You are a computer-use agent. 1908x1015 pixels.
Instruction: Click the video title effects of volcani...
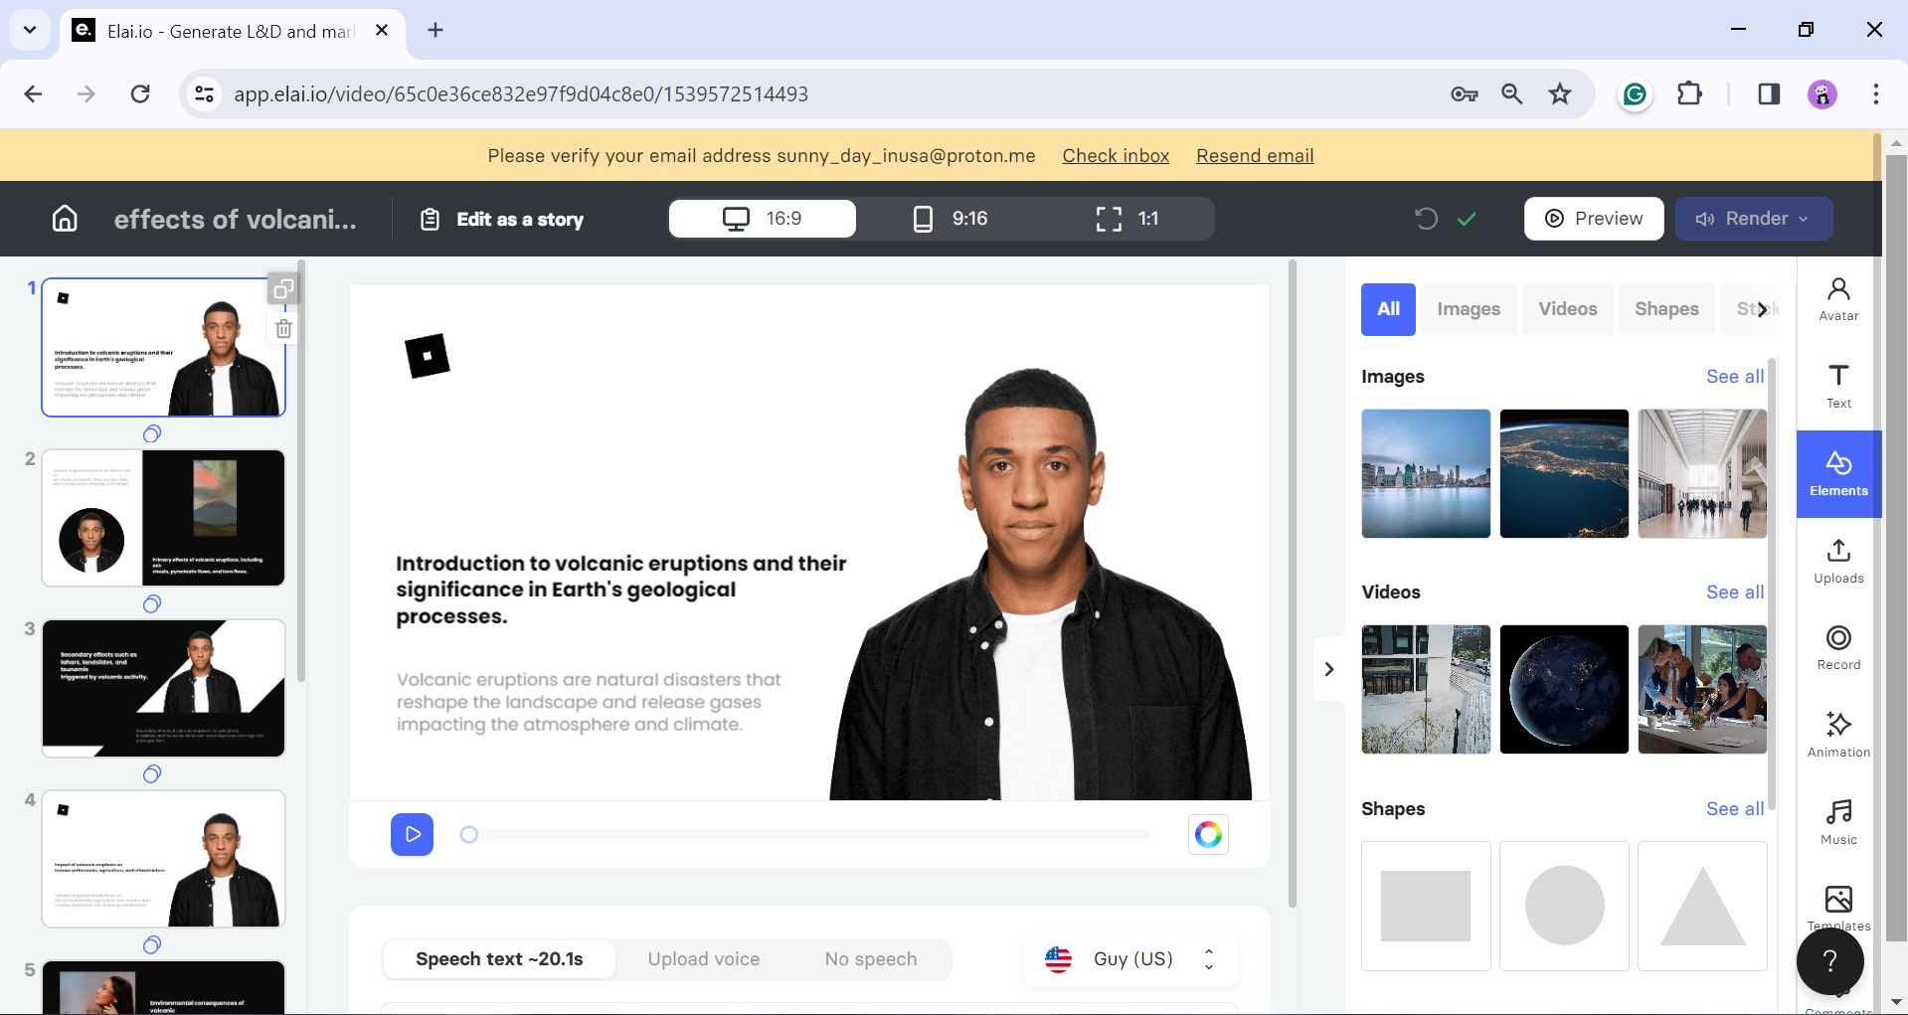point(235,220)
